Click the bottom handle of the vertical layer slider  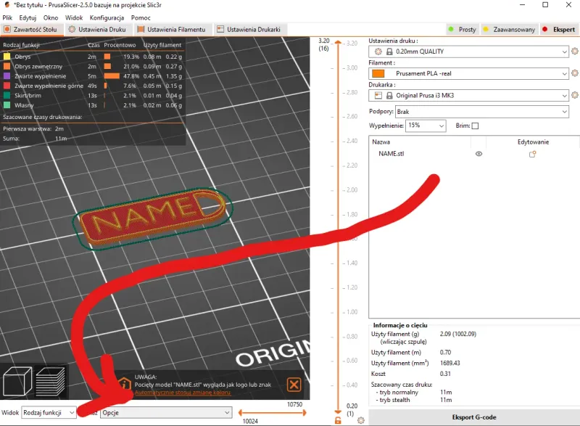click(338, 411)
